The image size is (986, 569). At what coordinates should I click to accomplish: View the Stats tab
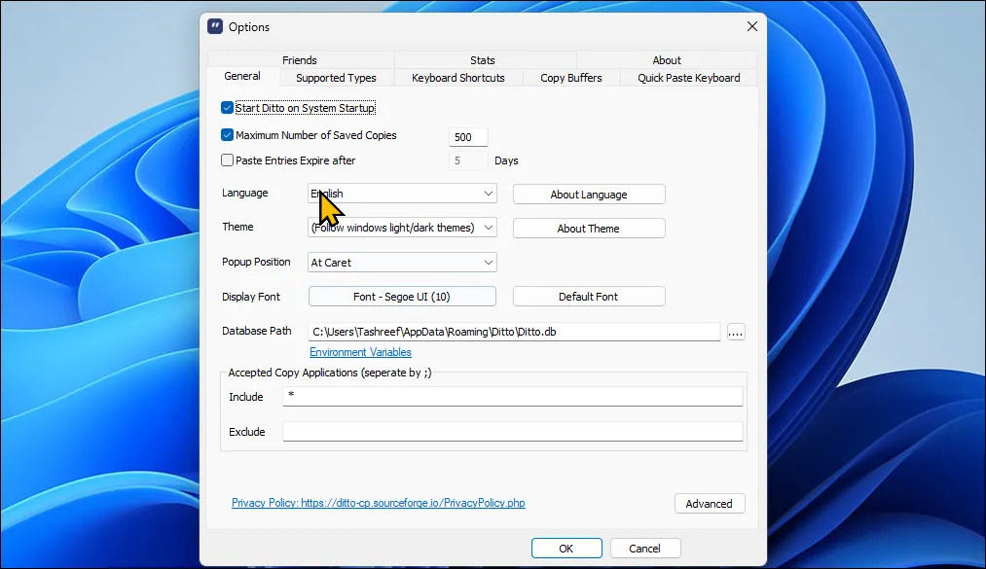point(482,59)
